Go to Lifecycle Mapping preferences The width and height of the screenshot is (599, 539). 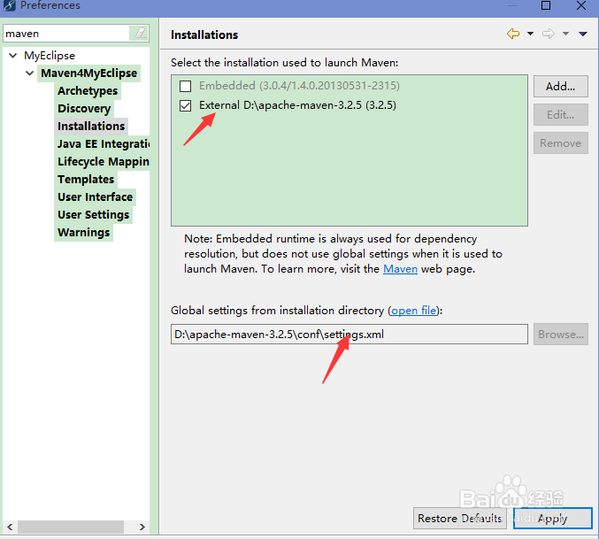104,162
